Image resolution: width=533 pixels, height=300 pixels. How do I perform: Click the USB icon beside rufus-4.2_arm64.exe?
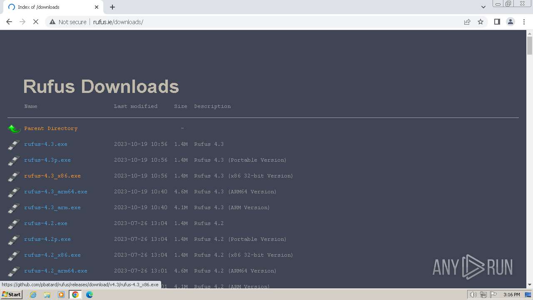point(14,271)
